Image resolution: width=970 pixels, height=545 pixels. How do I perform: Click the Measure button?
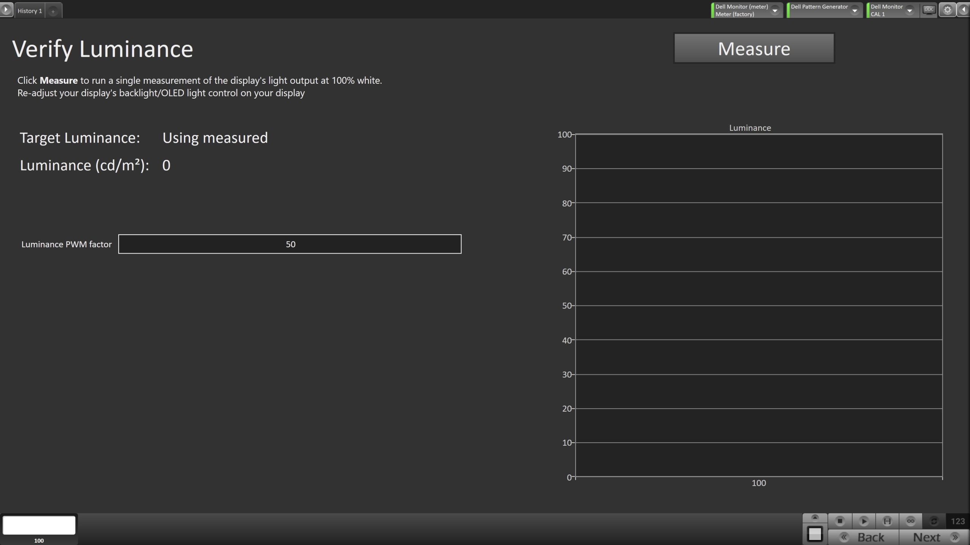pyautogui.click(x=754, y=49)
